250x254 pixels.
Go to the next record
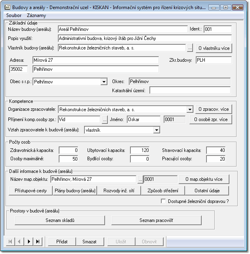coord(29,242)
